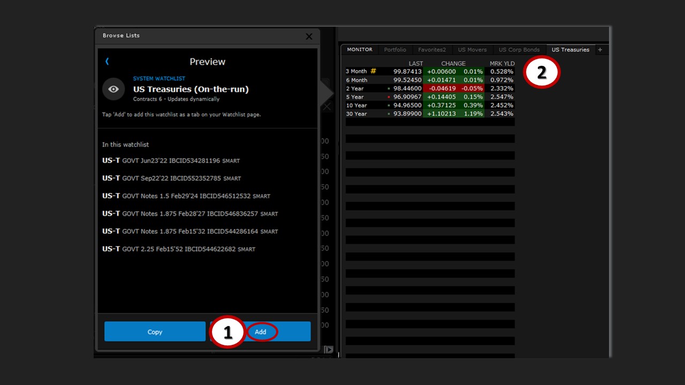The width and height of the screenshot is (685, 385).
Task: Close the Browse Lists dialog
Action: tap(309, 36)
